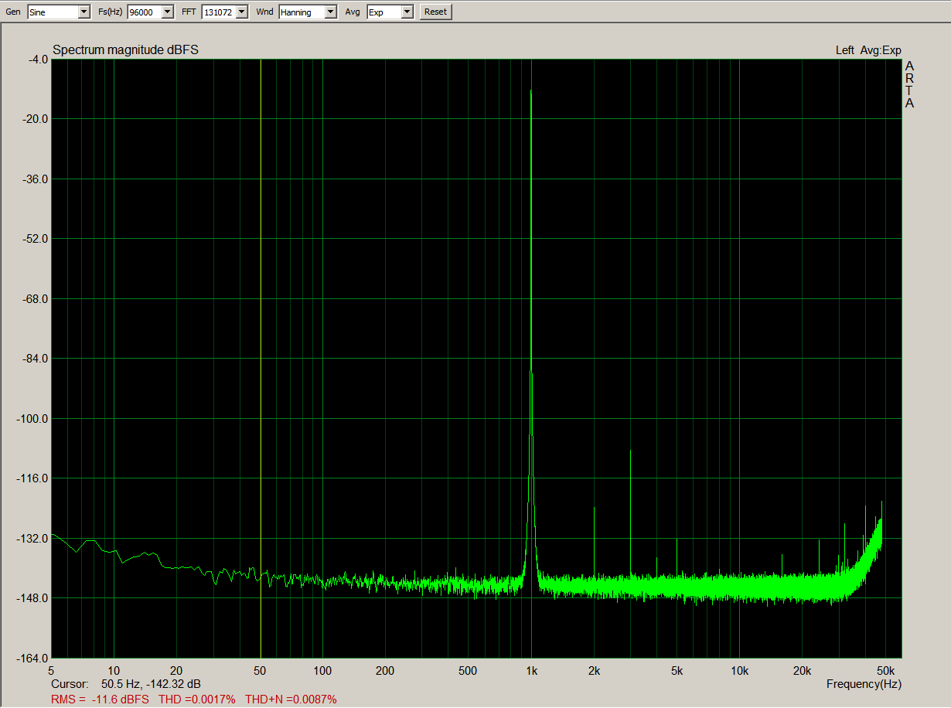Click the 1k spectrum peak in plot
Image resolution: width=951 pixels, height=708 pixels.
tap(531, 332)
